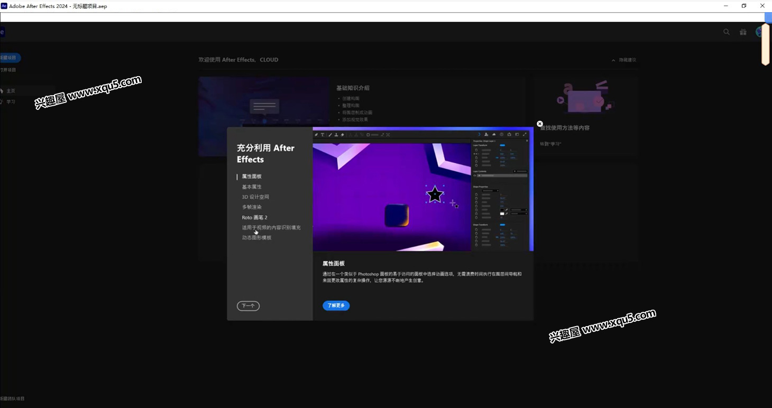Click the 添加视觉效果 bullet text
The height and width of the screenshot is (408, 772).
pos(355,119)
